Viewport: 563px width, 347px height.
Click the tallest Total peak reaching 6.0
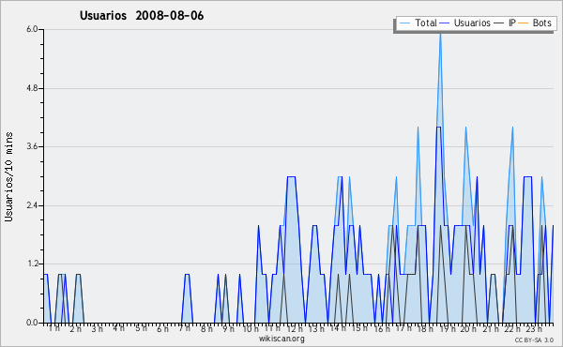click(440, 35)
